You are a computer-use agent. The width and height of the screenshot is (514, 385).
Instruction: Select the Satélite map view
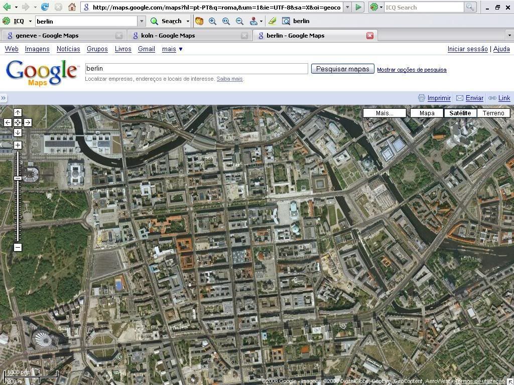tap(460, 113)
